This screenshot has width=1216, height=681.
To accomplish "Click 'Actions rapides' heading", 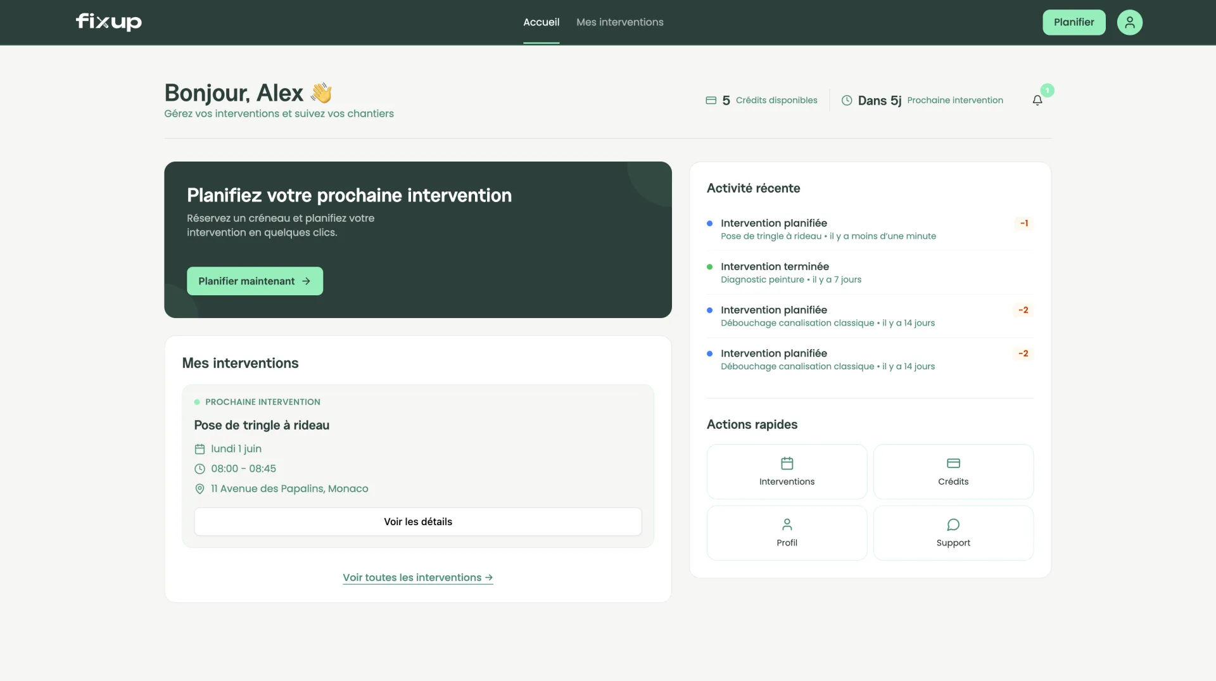I will (752, 424).
